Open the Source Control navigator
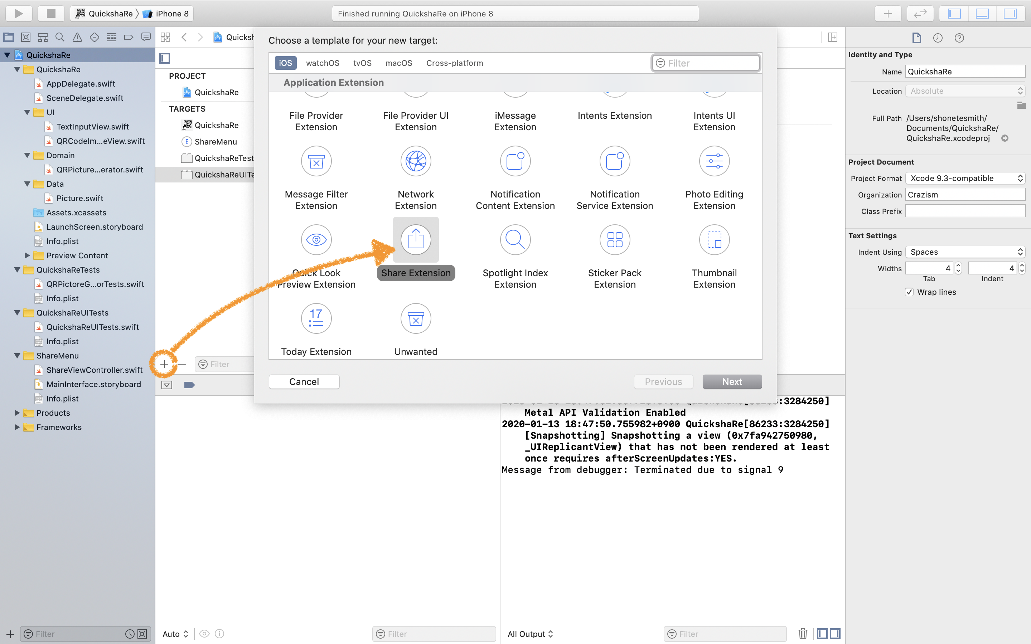Image resolution: width=1031 pixels, height=644 pixels. pos(25,38)
